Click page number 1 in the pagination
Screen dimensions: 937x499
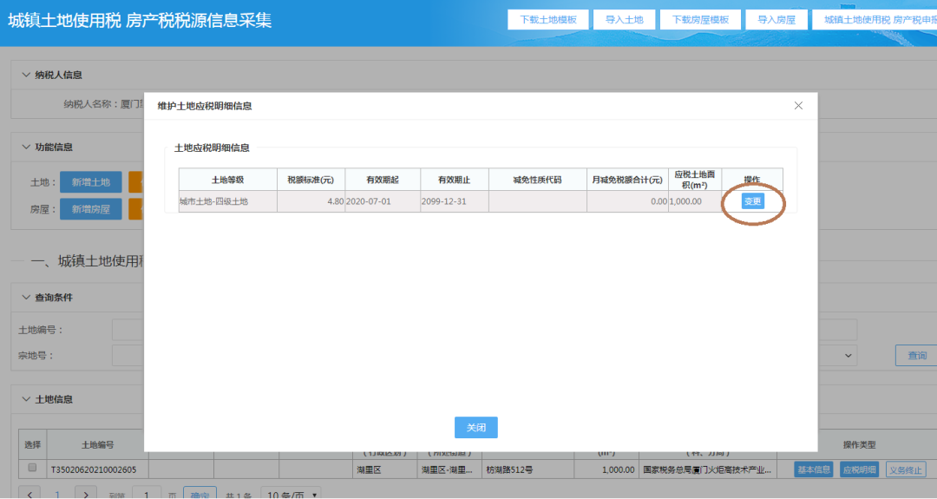tap(57, 495)
